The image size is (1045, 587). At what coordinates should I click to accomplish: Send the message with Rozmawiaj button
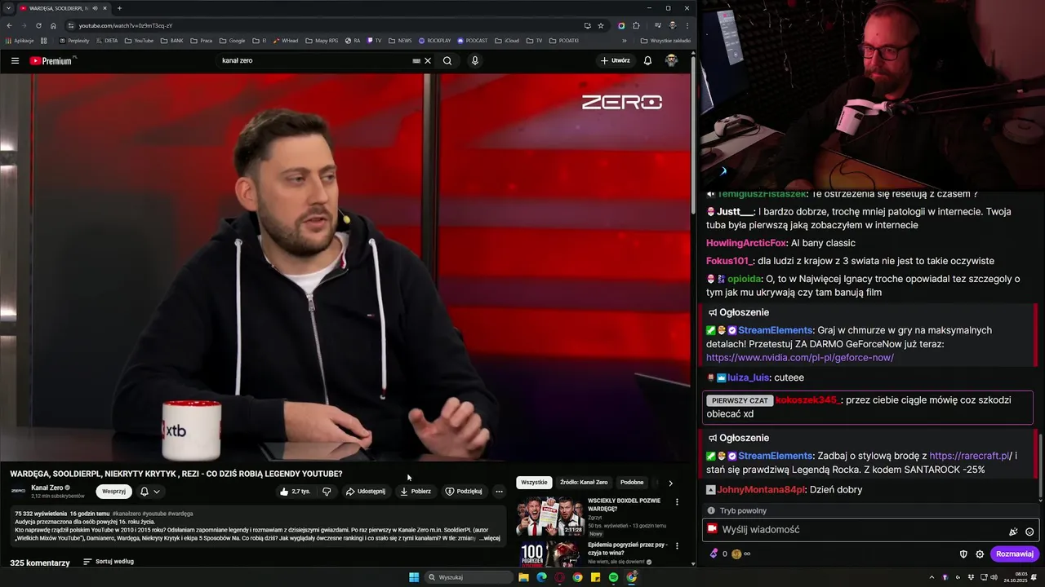coord(1015,554)
